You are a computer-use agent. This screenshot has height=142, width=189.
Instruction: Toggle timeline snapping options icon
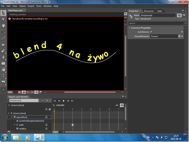(122, 105)
